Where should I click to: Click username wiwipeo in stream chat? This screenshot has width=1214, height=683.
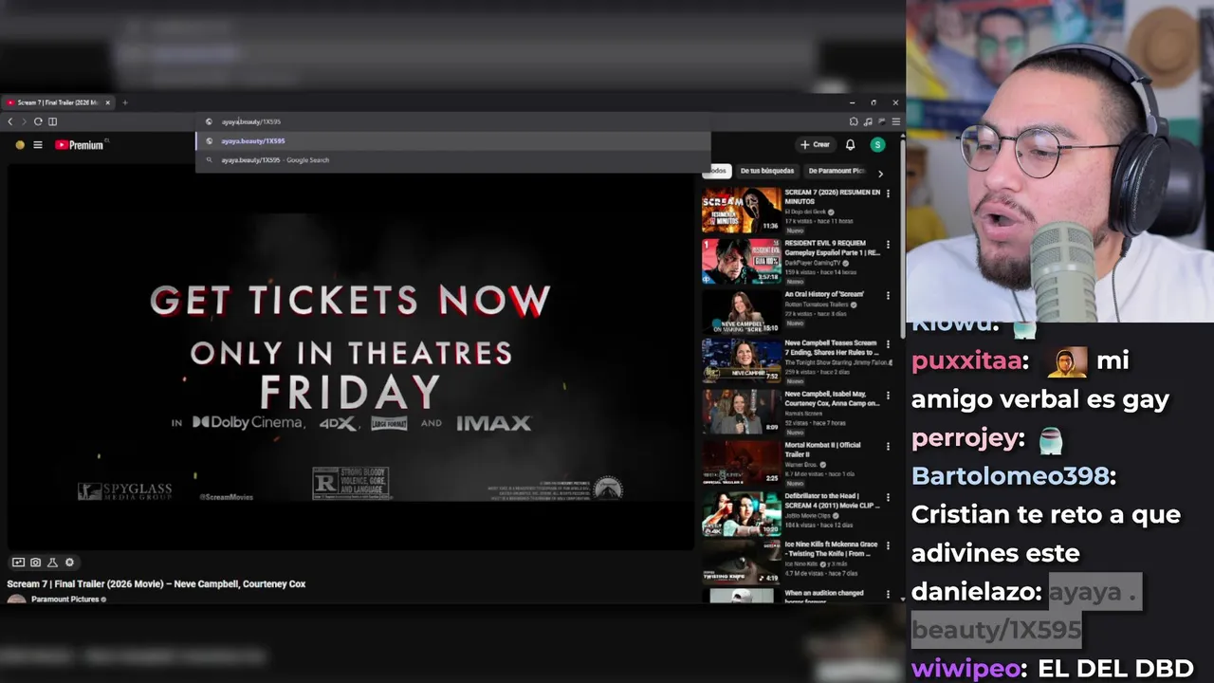(x=966, y=668)
